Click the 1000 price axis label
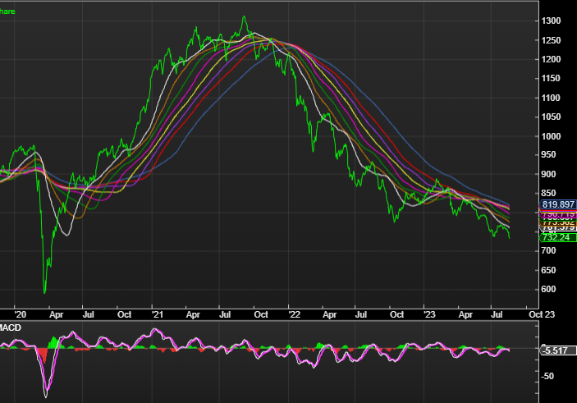 point(551,136)
